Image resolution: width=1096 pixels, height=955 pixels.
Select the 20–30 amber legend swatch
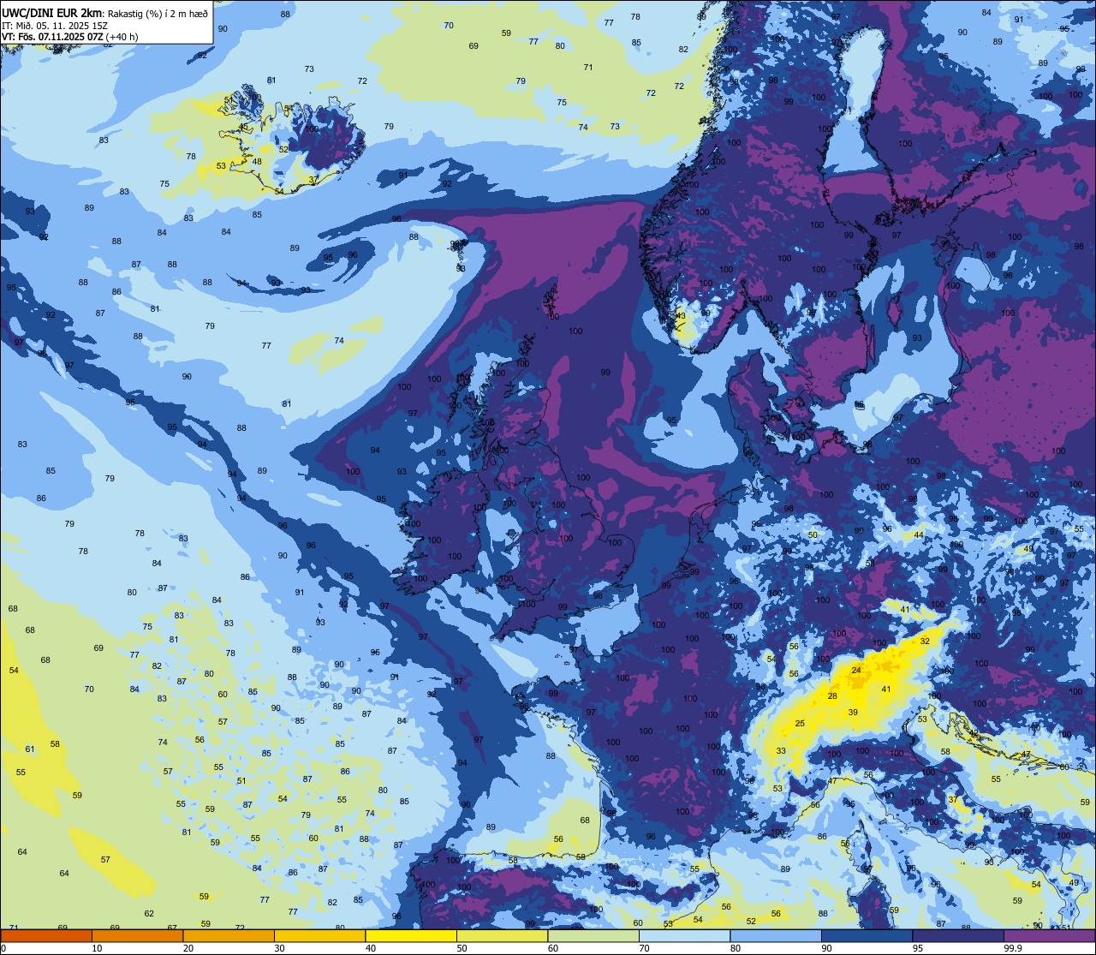click(x=229, y=935)
